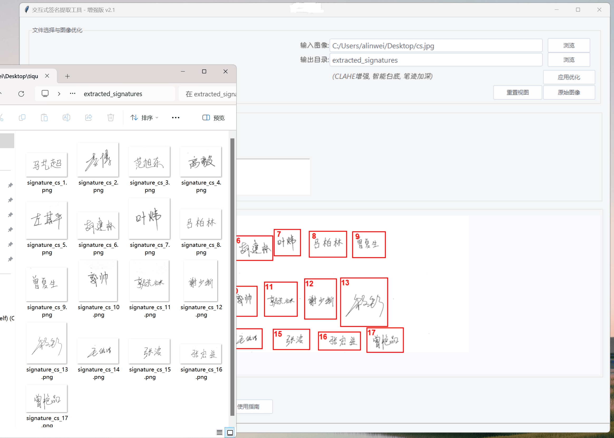614x438 pixels.
Task: Select thumbnail signature_cs_16.png
Action: (201, 354)
